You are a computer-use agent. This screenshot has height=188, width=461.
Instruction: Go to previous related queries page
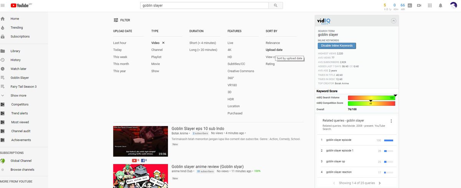334,183
